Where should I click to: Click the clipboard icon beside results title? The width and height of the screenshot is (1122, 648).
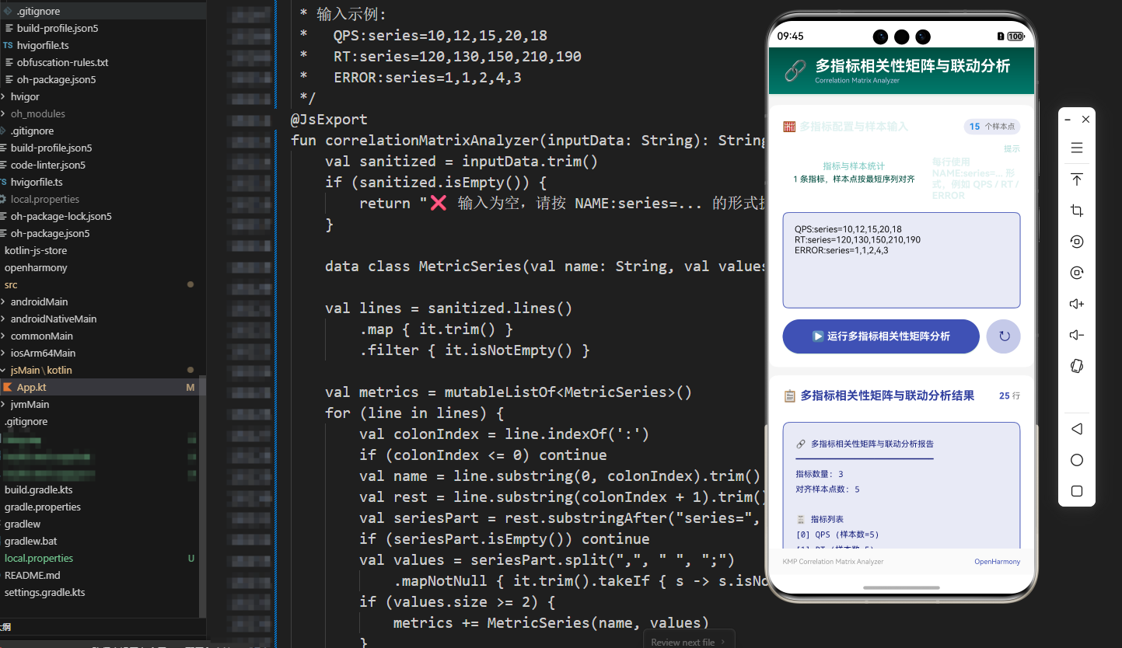pos(789,396)
